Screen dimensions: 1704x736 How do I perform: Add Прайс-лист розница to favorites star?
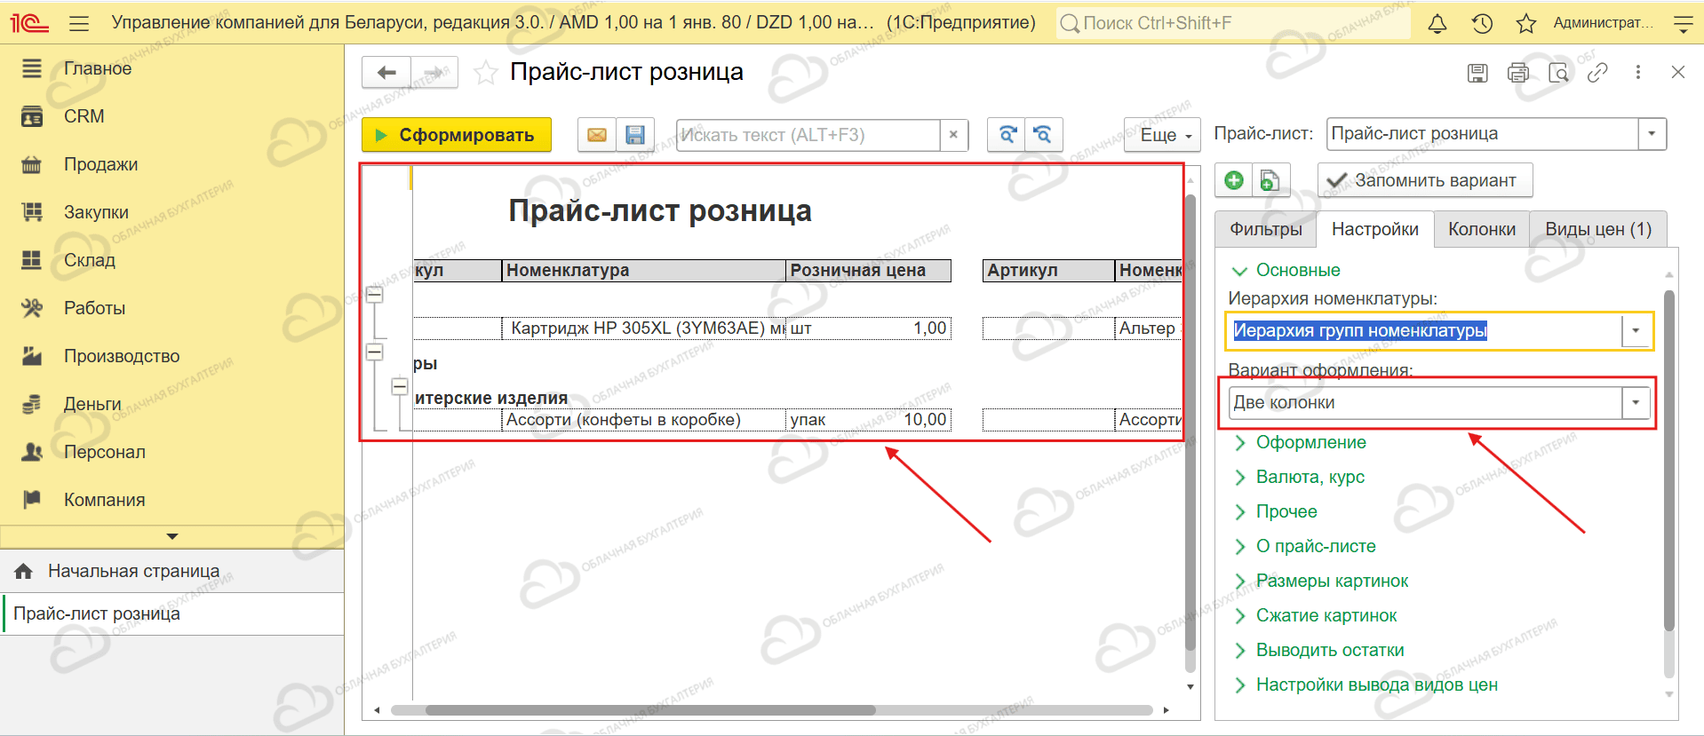coord(485,73)
